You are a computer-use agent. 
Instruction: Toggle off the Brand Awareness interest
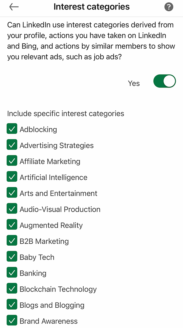(x=12, y=320)
